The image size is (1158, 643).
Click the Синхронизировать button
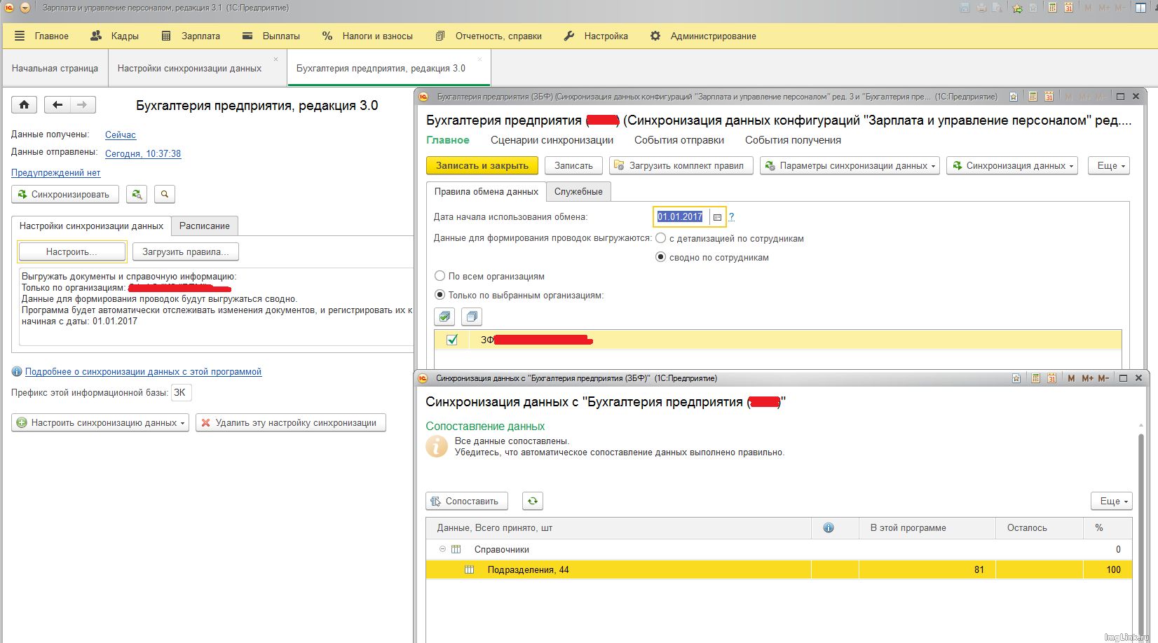65,194
